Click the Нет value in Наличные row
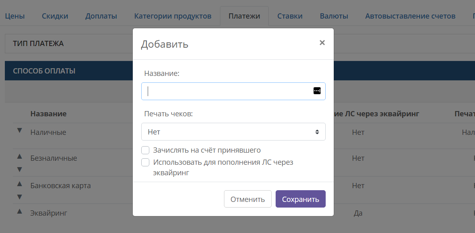Viewport: 475px width, 233px height. click(358, 132)
